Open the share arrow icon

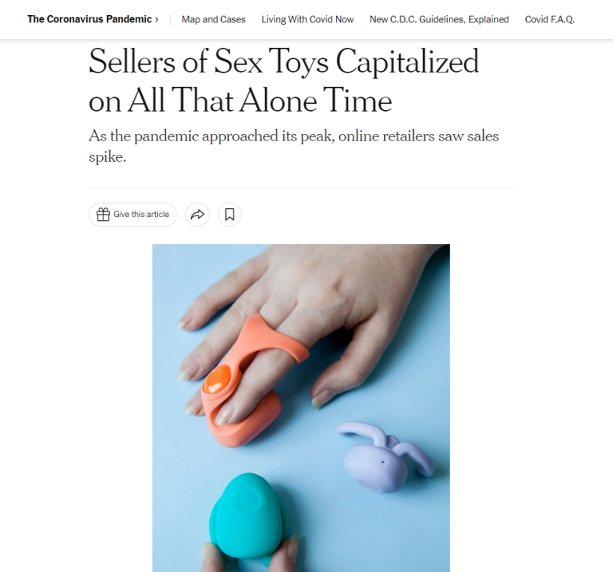197,215
